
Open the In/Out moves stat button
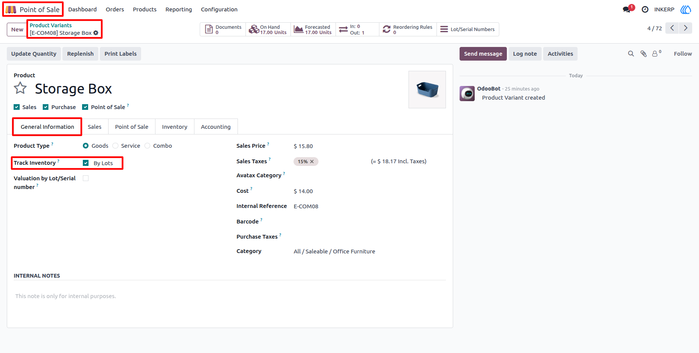[357, 30]
